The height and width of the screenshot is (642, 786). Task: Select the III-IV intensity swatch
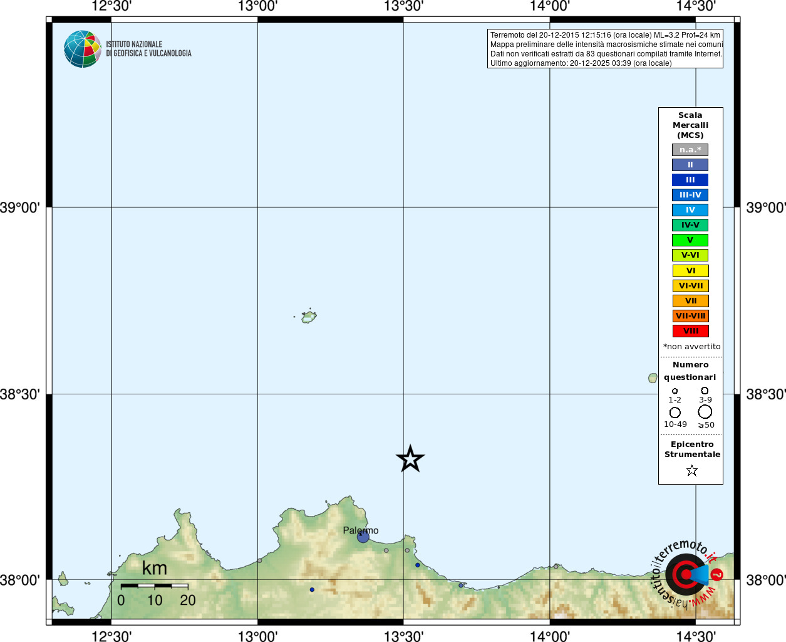(x=690, y=195)
